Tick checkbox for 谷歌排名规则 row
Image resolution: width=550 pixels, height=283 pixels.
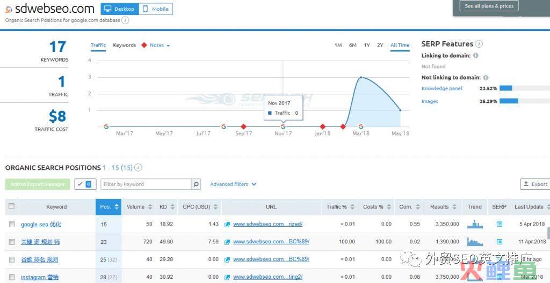(x=12, y=259)
